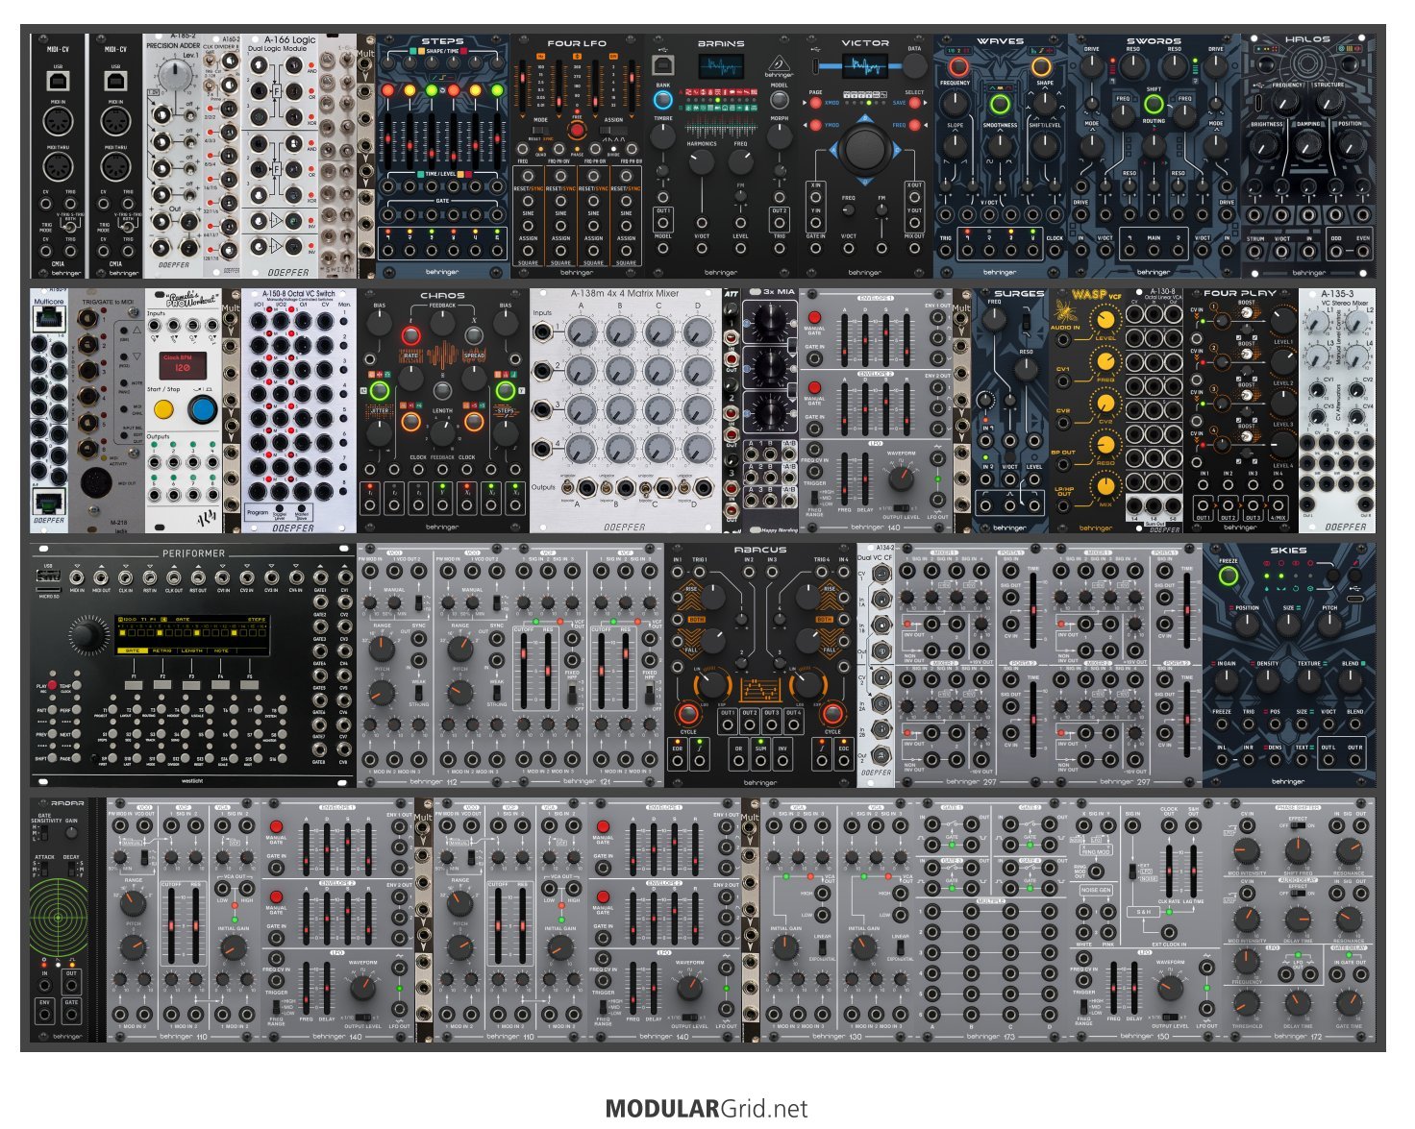Click the SHIFT FREQ knob on module 172
This screenshot has width=1415, height=1129.
pos(1298,851)
